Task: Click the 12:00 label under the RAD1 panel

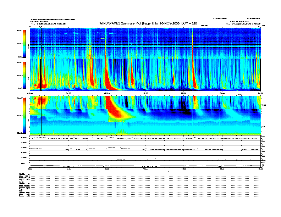Action: pos(145,93)
